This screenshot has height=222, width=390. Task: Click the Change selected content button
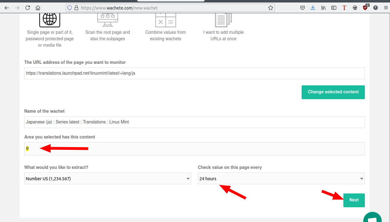tap(333, 92)
